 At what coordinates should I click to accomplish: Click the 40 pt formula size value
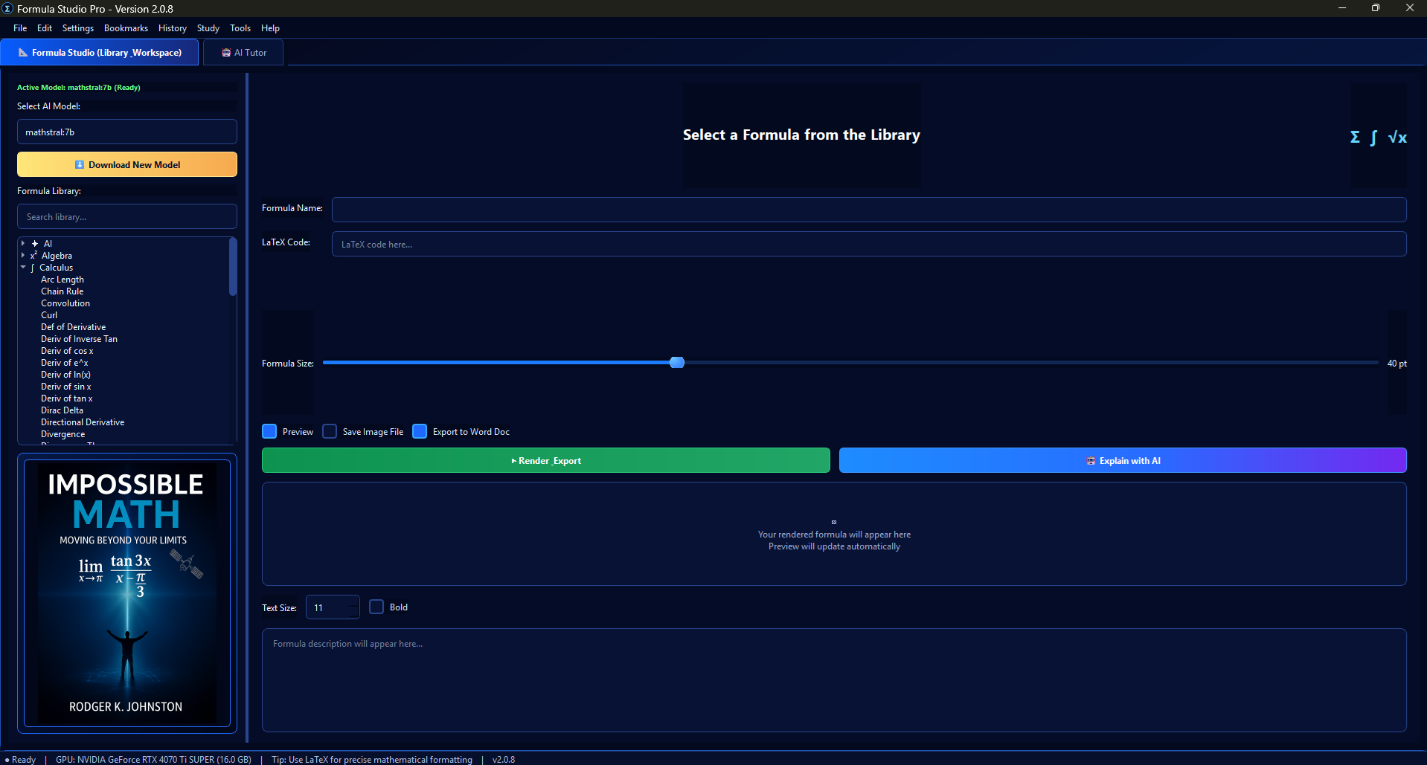click(x=1397, y=364)
